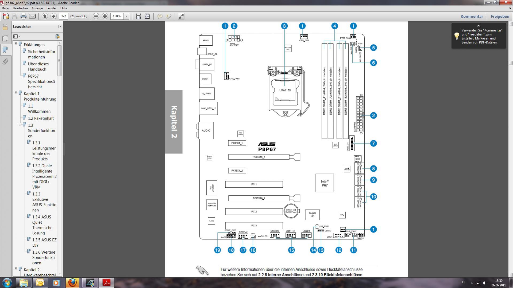This screenshot has width=513, height=288.
Task: Zoom in with the plus icon
Action: [x=105, y=16]
